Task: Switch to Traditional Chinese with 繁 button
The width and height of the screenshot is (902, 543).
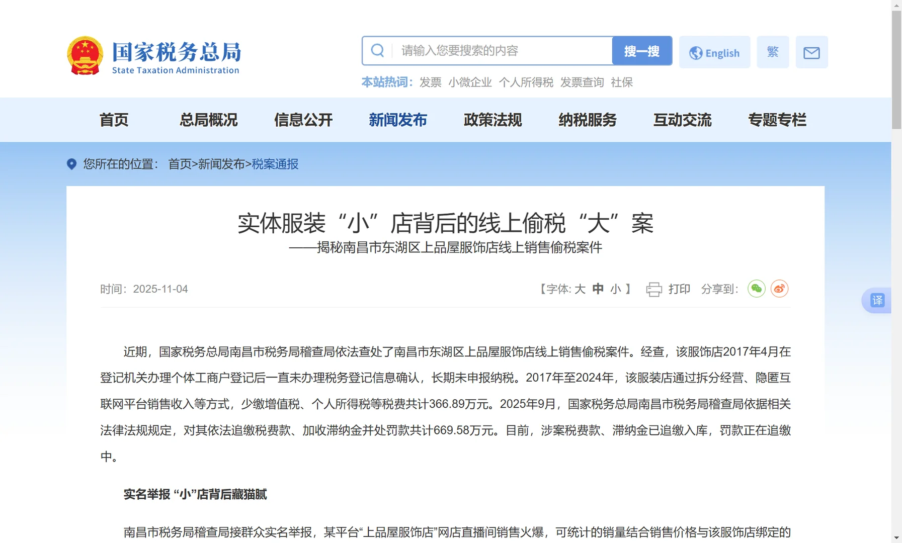Action: tap(773, 52)
